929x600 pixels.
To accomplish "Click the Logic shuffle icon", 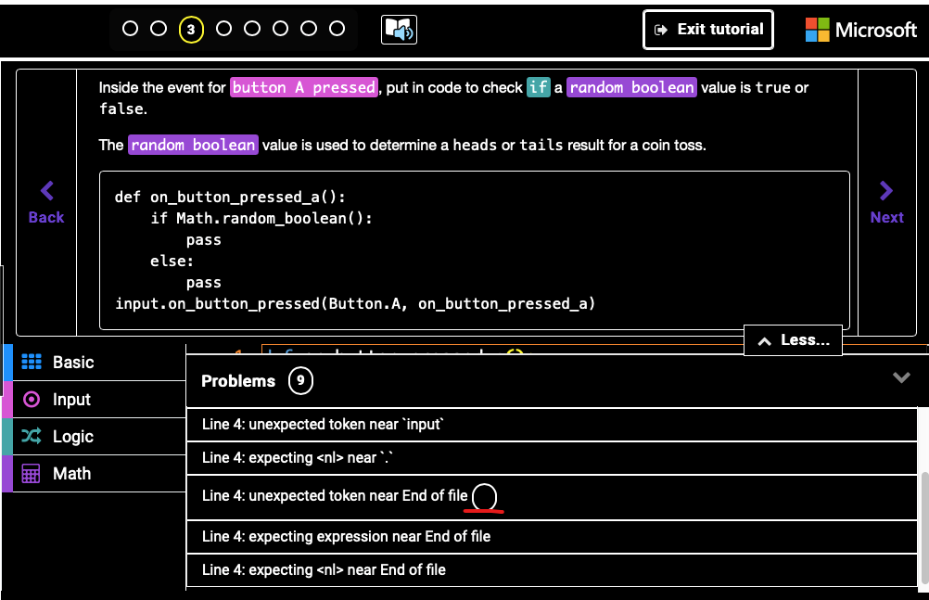I will 32,437.
